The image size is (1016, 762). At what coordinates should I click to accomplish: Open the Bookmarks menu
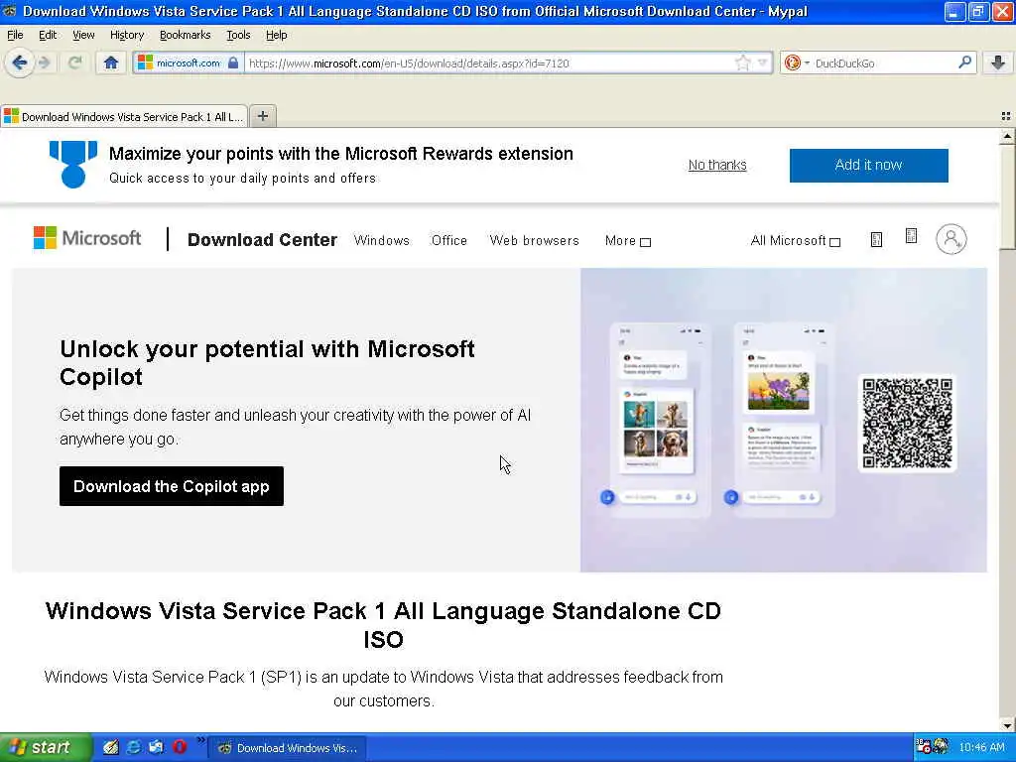[x=185, y=35]
